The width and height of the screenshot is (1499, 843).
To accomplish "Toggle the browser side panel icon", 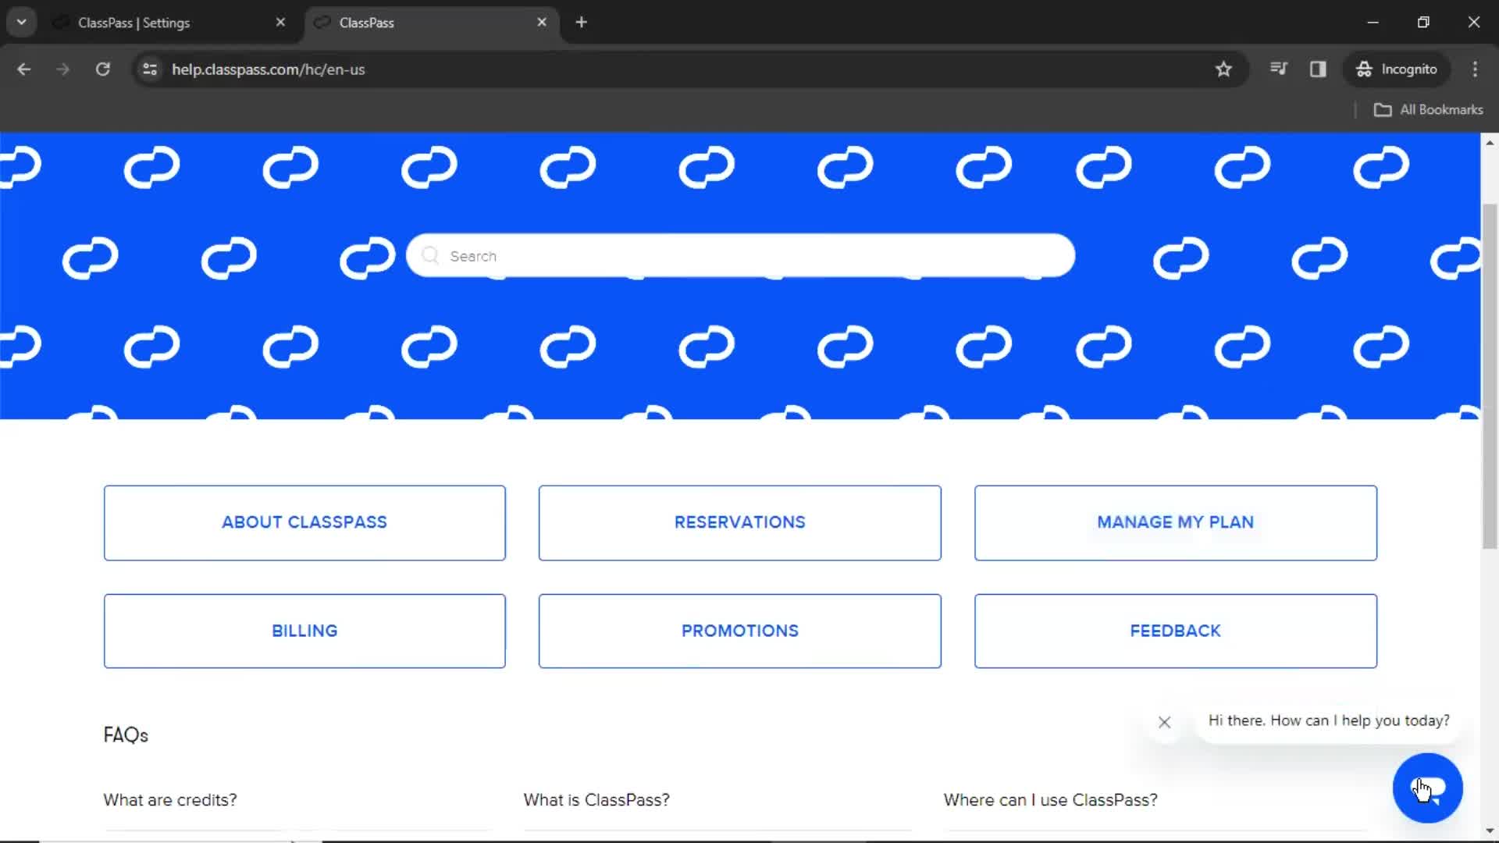I will coord(1318,69).
